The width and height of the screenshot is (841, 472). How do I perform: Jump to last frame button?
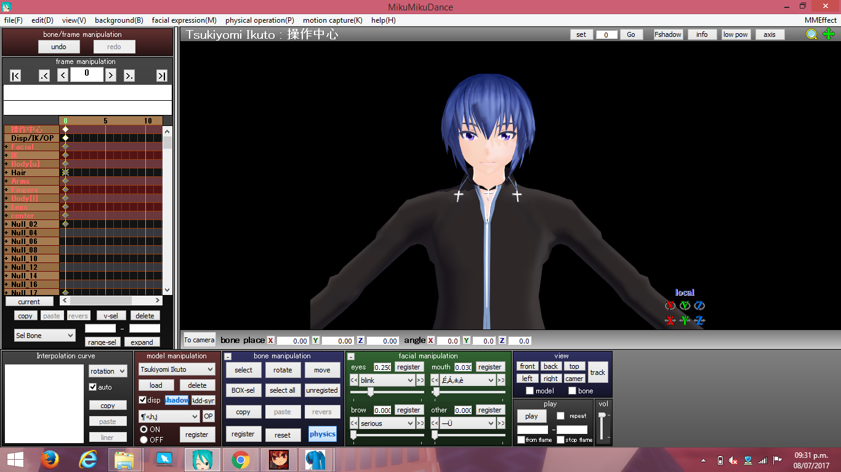click(161, 76)
